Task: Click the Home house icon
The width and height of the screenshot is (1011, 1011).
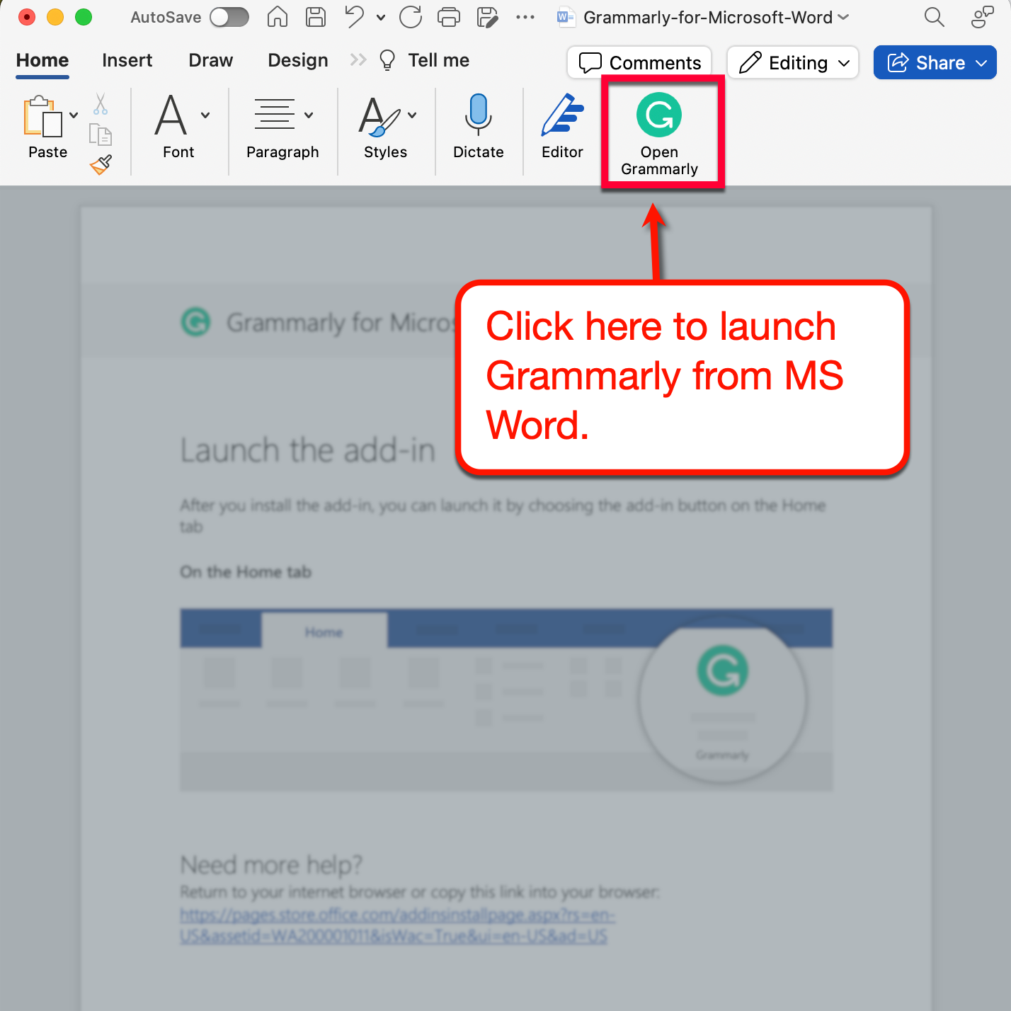Action: pyautogui.click(x=277, y=17)
